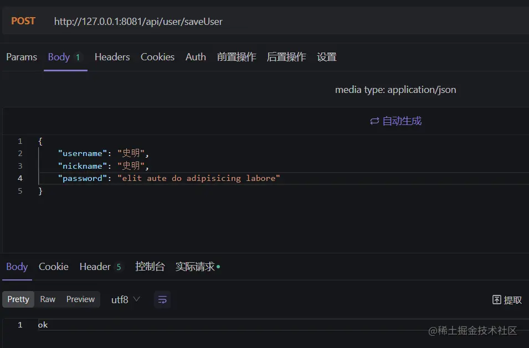Open the utf8 encoding dropdown
Image resolution: width=529 pixels, height=348 pixels.
(126, 299)
